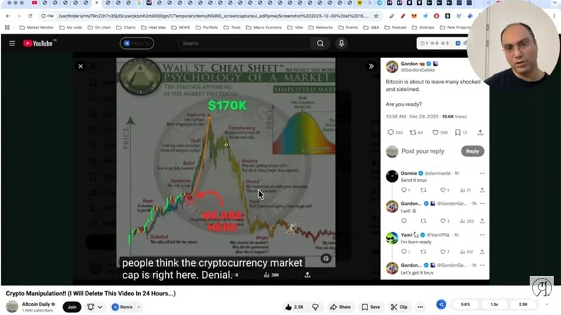
Task: Click the Altcoin Daily channel avatar
Action: (12, 307)
